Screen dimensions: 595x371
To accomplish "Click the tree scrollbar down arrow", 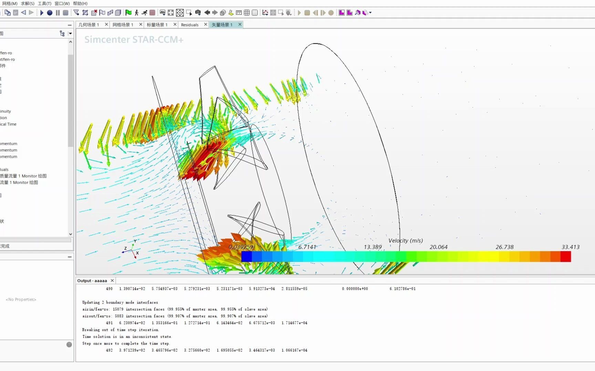I will click(x=71, y=234).
